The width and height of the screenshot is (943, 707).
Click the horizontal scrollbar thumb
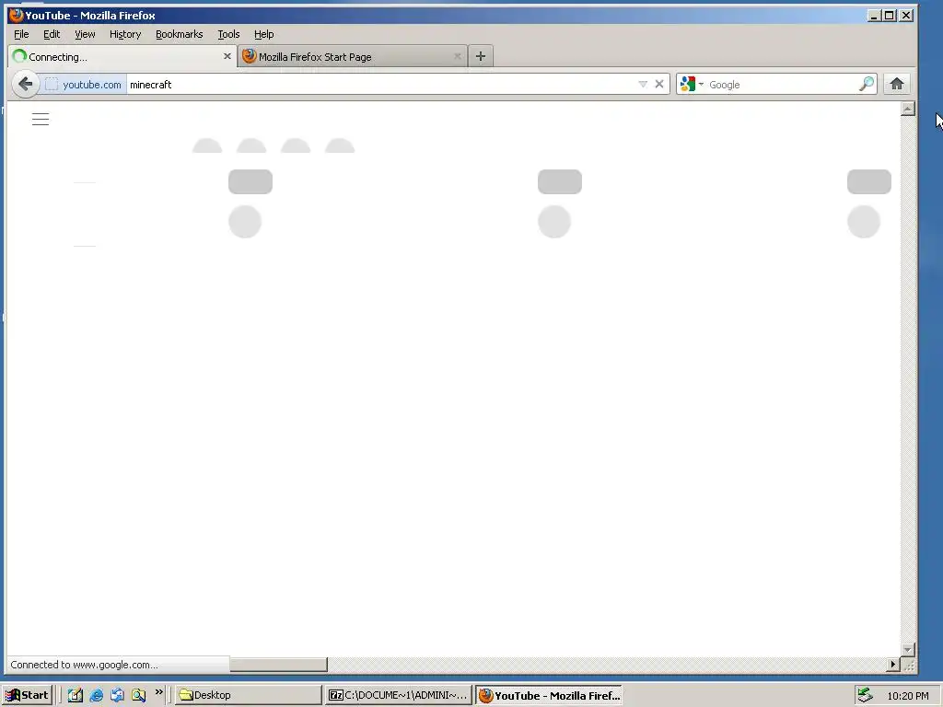[x=278, y=665]
